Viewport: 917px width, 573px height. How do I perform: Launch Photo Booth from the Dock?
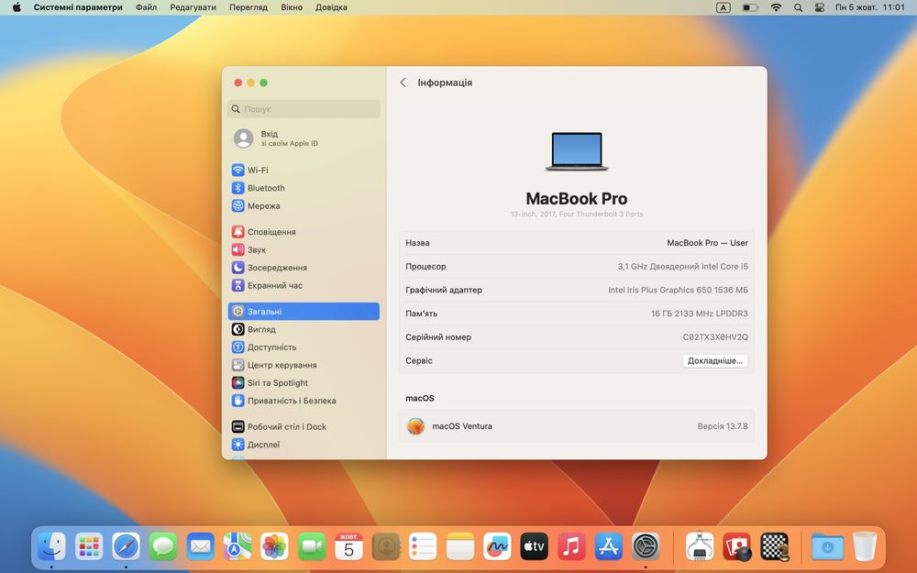[737, 546]
